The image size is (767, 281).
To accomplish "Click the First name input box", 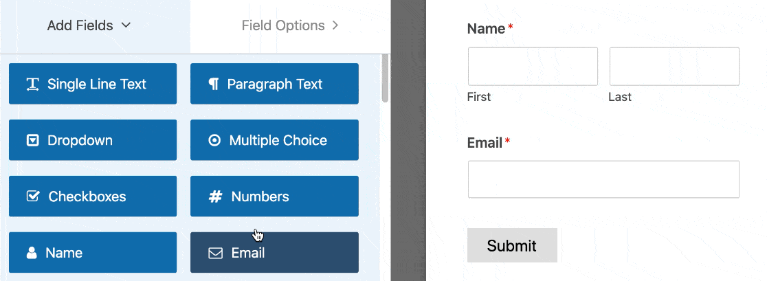I will [533, 67].
